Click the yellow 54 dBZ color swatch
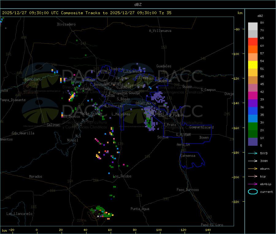 coord(253,65)
